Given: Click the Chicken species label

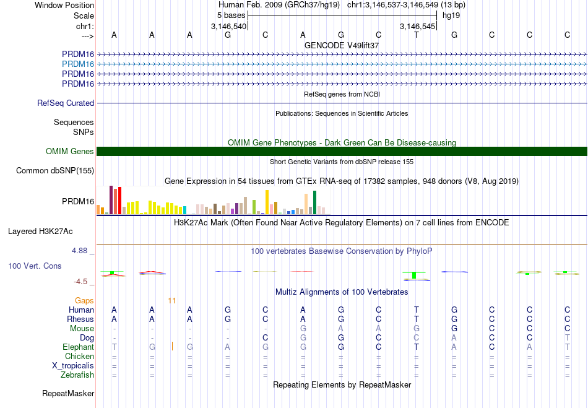Looking at the screenshot, I should click(79, 356).
